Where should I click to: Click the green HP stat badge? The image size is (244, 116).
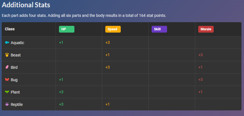click(x=67, y=29)
